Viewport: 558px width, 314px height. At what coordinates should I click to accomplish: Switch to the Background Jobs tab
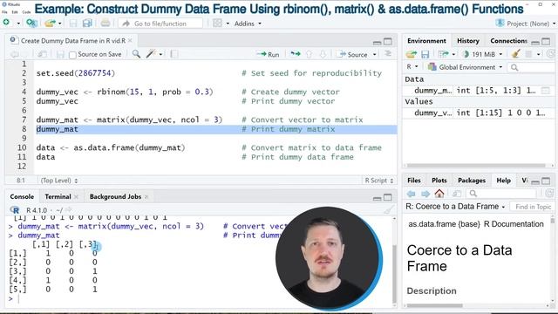pyautogui.click(x=115, y=196)
